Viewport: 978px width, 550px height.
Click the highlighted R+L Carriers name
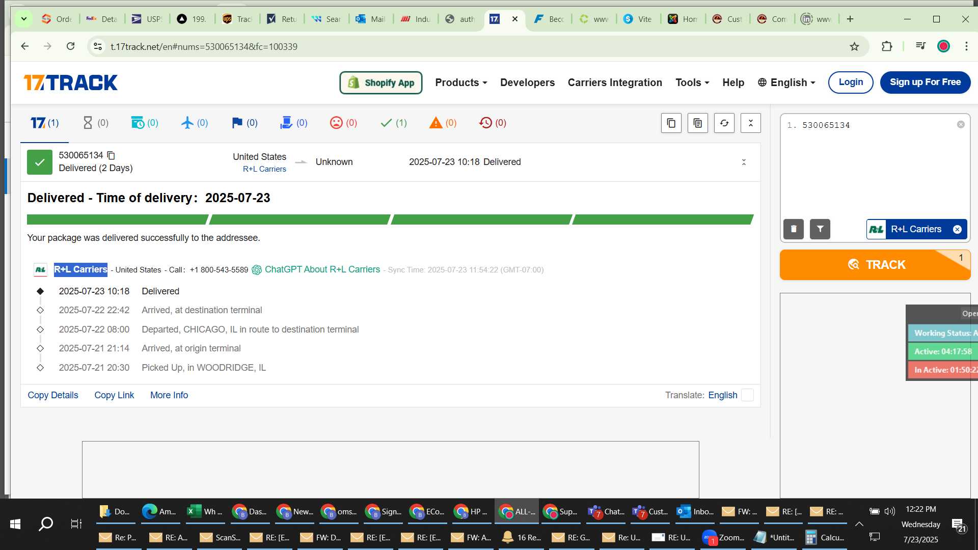[x=80, y=269]
